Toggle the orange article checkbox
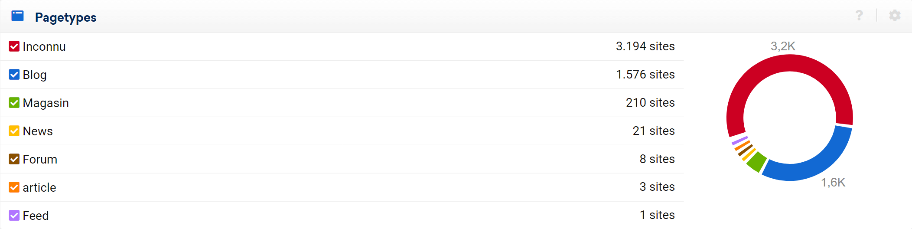The image size is (912, 229). [14, 187]
